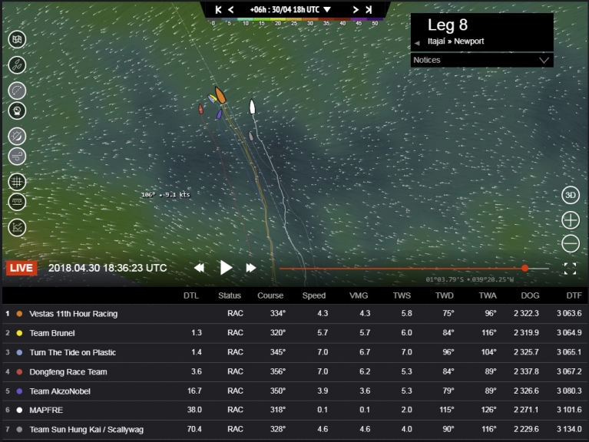
Task: Click the red dot beside Dongfeng
Action: (x=19, y=372)
